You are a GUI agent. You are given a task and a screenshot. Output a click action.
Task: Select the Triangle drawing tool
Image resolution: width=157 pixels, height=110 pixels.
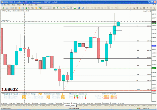pos(141,8)
